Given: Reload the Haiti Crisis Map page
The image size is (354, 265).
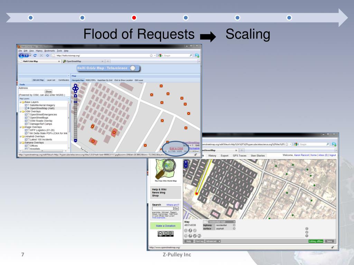Looking at the screenshot, I should pos(35,56).
